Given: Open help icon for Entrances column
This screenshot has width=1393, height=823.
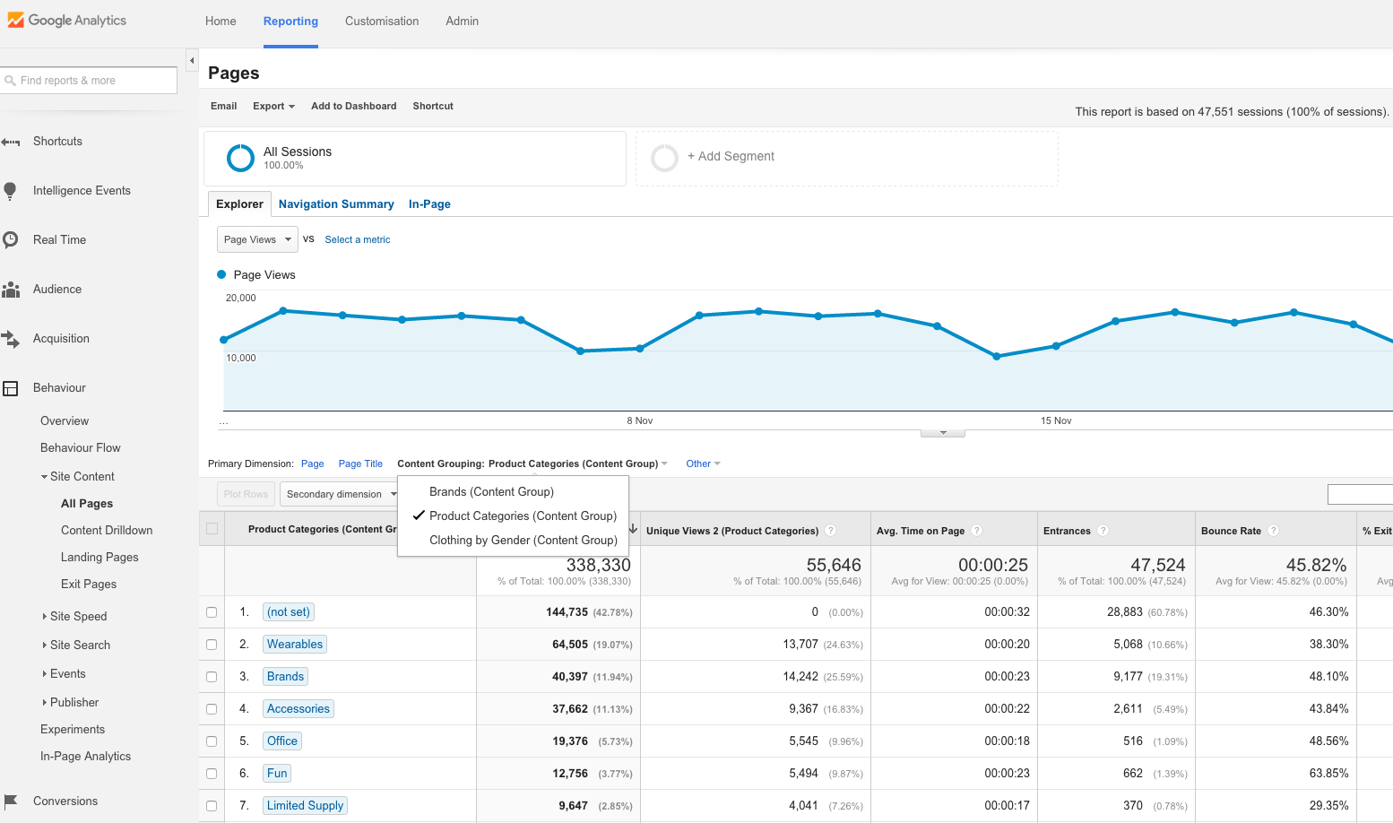Looking at the screenshot, I should (x=1103, y=531).
